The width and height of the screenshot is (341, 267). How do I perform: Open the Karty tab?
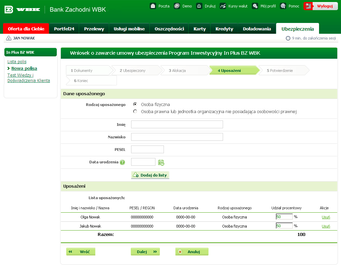(x=200, y=29)
